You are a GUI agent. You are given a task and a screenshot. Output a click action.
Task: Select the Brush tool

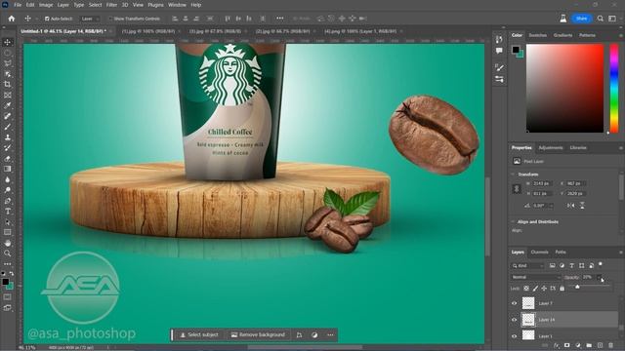7,127
